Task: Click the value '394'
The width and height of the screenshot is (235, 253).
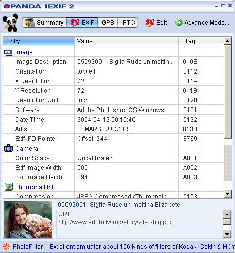Action: pyautogui.click(x=82, y=177)
